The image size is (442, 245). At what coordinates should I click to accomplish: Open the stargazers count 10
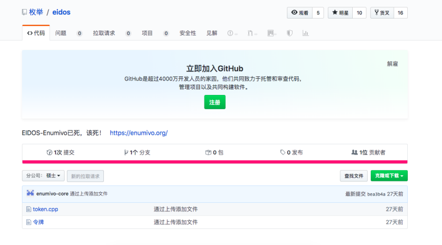[359, 13]
